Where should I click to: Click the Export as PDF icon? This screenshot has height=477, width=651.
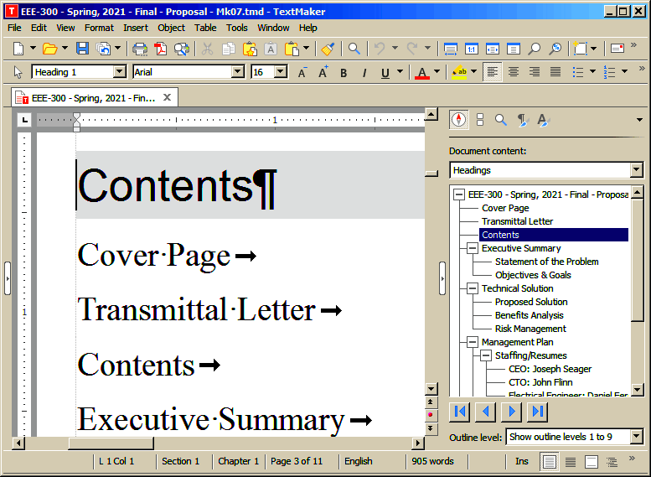point(160,49)
